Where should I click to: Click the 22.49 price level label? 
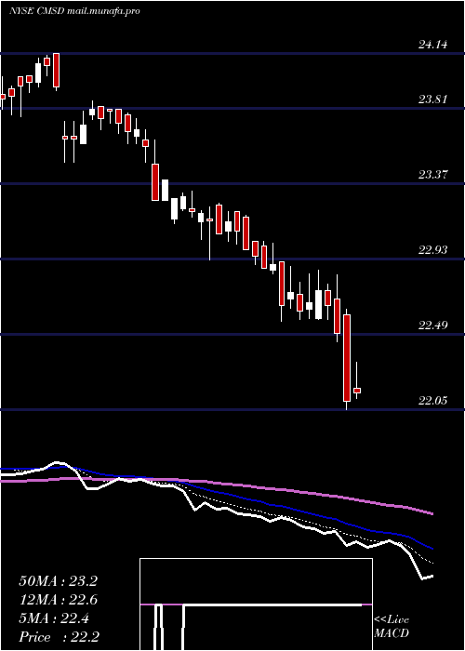coord(432,325)
